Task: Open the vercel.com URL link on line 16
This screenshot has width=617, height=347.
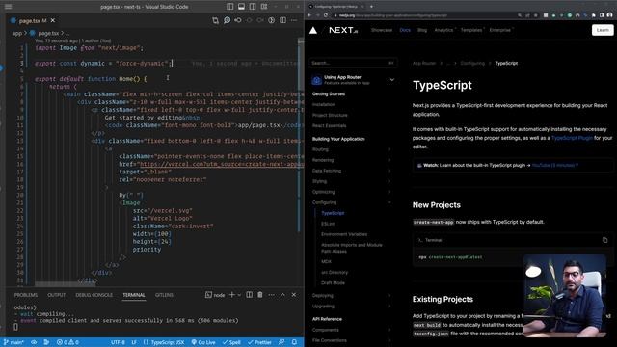Action: pyautogui.click(x=222, y=164)
